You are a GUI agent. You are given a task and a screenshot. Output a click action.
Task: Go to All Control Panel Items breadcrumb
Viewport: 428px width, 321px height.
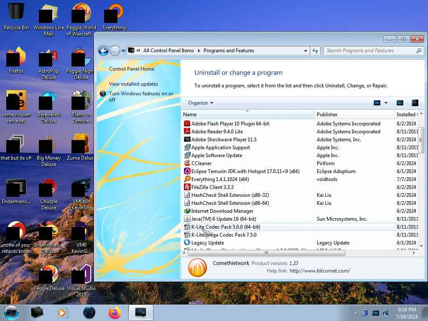click(x=169, y=51)
